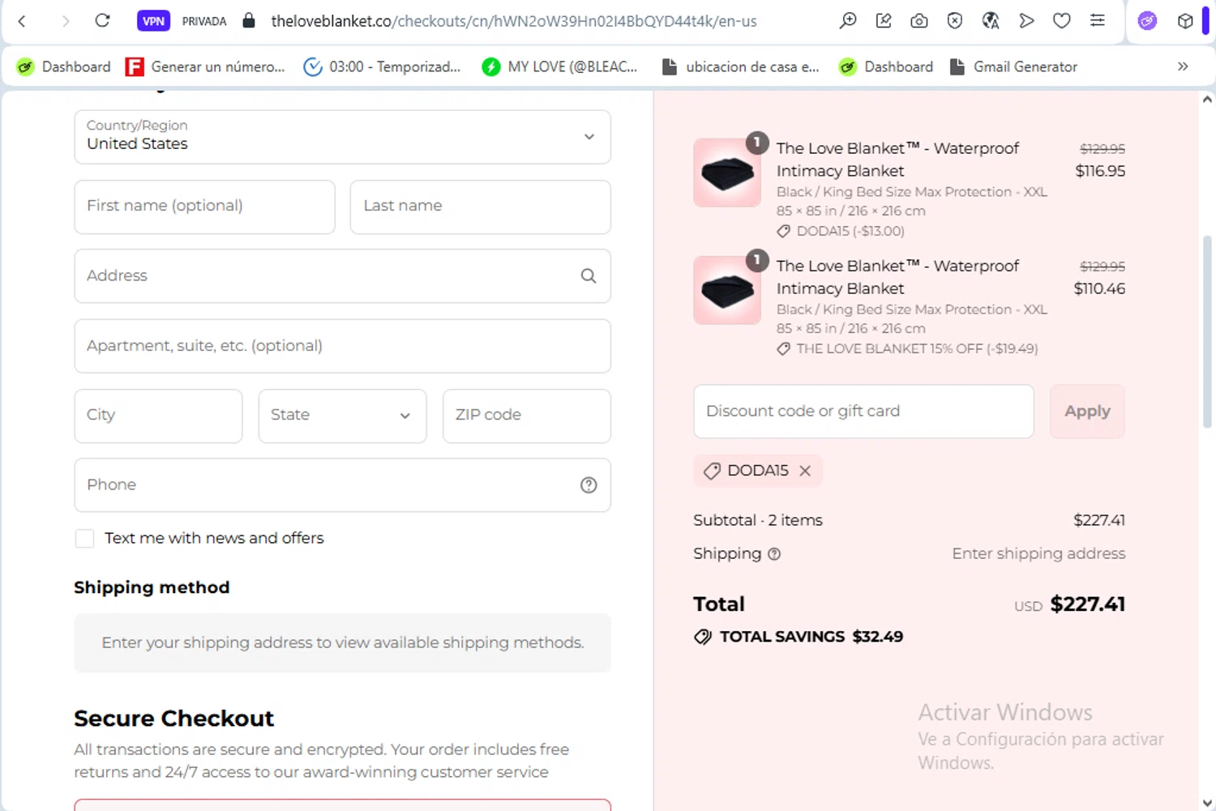Reload the checkout page
This screenshot has width=1216, height=811.
click(x=102, y=21)
